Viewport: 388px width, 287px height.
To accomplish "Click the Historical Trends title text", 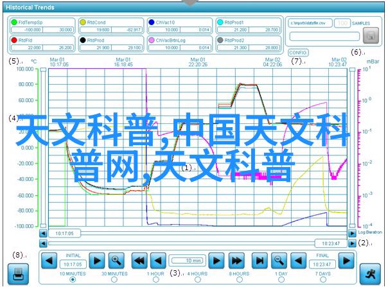I will tap(30, 8).
